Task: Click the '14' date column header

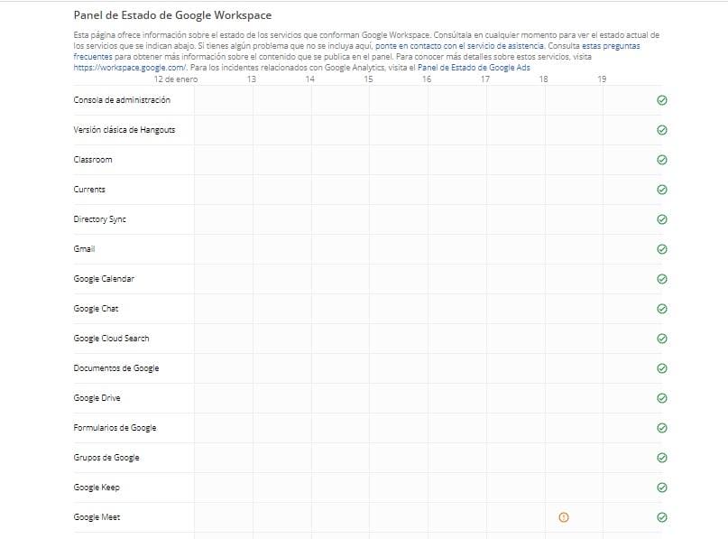Action: click(x=309, y=79)
